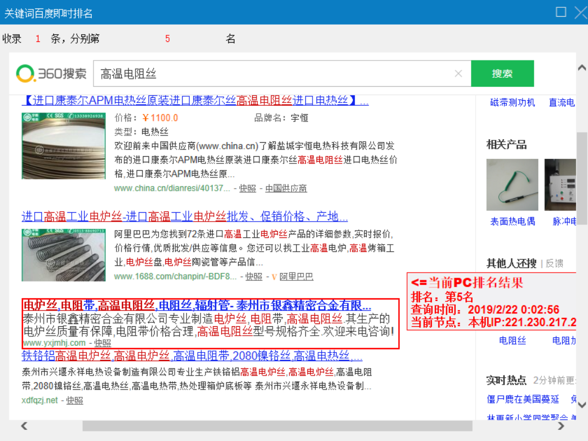Open the 表面热电偶 product image
The image size is (588, 441).
(512, 185)
